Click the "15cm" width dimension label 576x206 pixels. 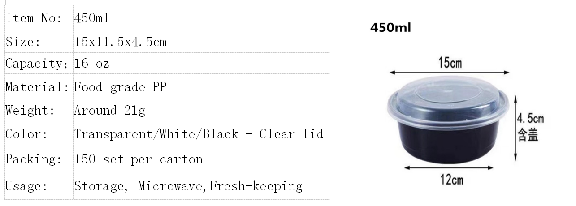point(450,63)
